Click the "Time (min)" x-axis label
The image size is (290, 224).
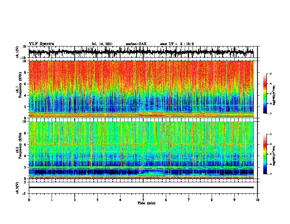(x=146, y=203)
